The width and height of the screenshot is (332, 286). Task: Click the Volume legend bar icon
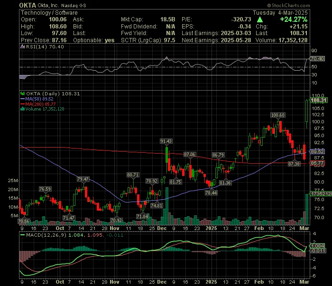point(22,109)
